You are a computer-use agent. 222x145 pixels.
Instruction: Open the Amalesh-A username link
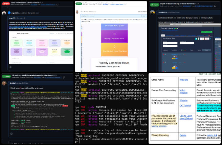click(x=162, y=12)
